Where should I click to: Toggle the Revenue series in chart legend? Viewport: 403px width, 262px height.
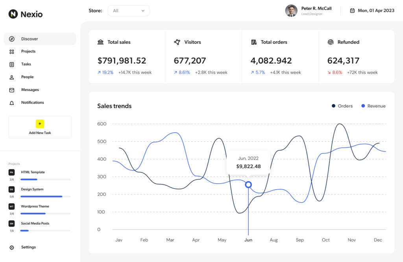click(x=373, y=106)
